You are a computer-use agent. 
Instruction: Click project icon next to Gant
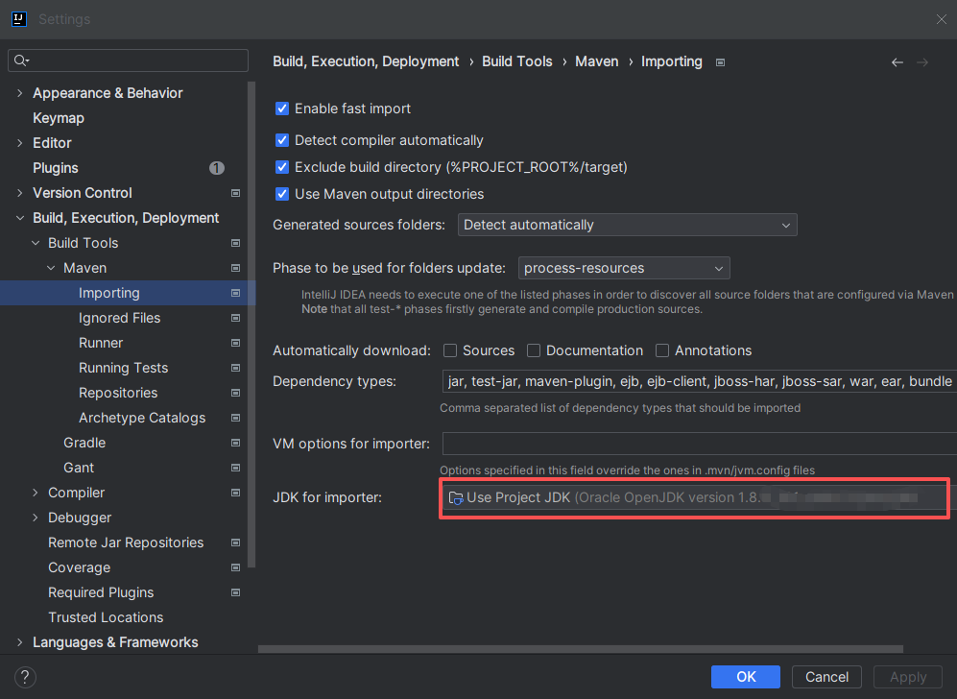[x=235, y=468]
